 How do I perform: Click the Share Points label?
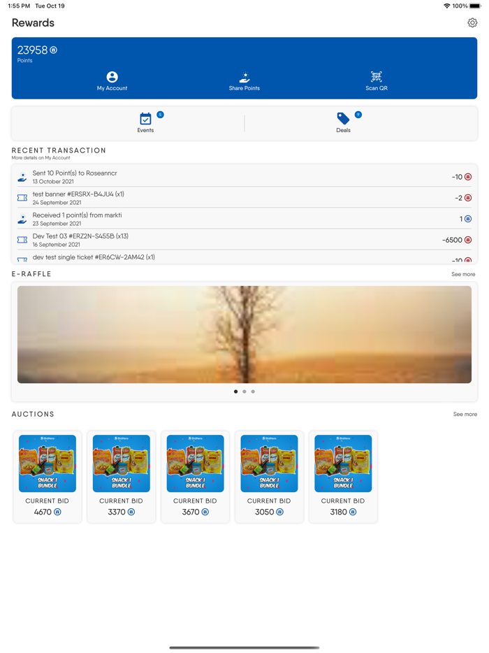[245, 88]
